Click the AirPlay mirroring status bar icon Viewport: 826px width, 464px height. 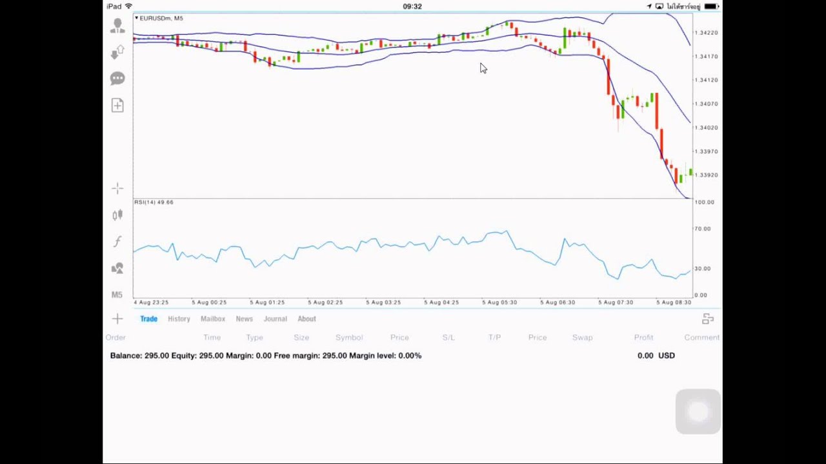[x=660, y=6]
